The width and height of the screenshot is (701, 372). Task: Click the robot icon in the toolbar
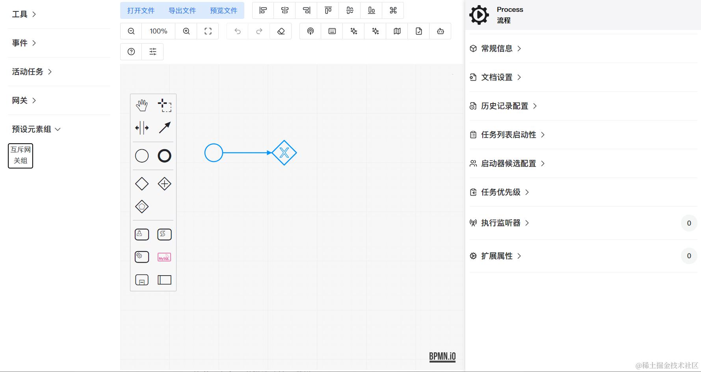(441, 31)
